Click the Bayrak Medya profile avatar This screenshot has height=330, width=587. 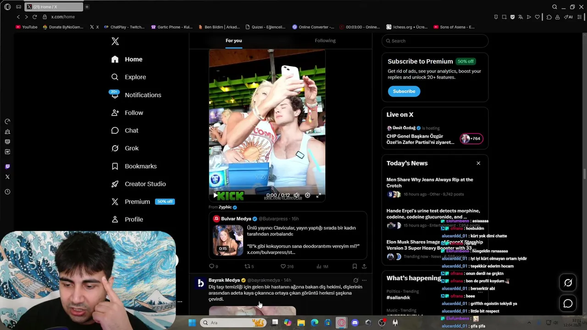200,284
